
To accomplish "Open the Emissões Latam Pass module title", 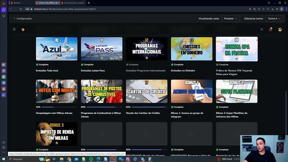I will tap(93, 71).
